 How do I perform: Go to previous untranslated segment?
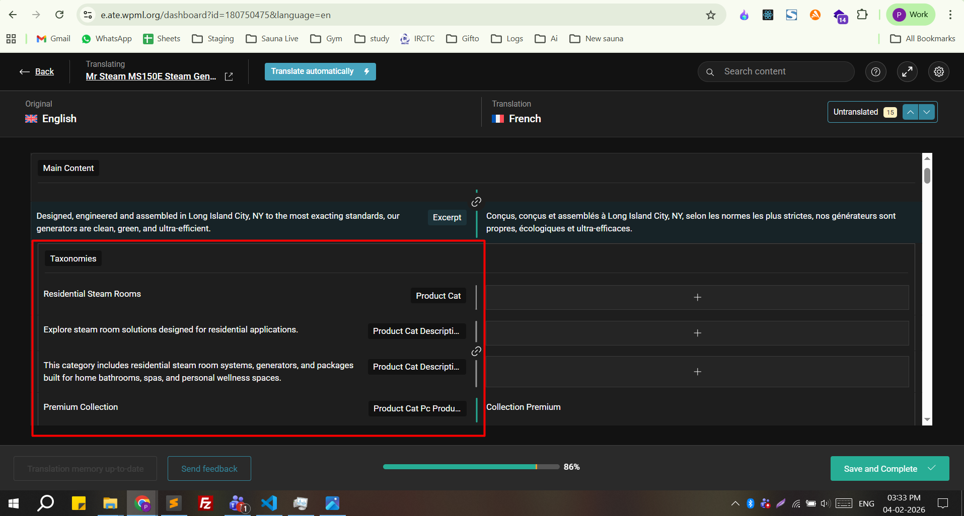(910, 112)
